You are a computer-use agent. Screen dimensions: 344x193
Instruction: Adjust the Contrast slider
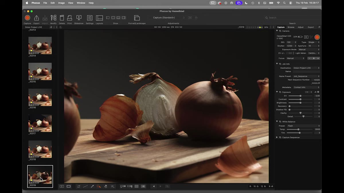(x=300, y=99)
